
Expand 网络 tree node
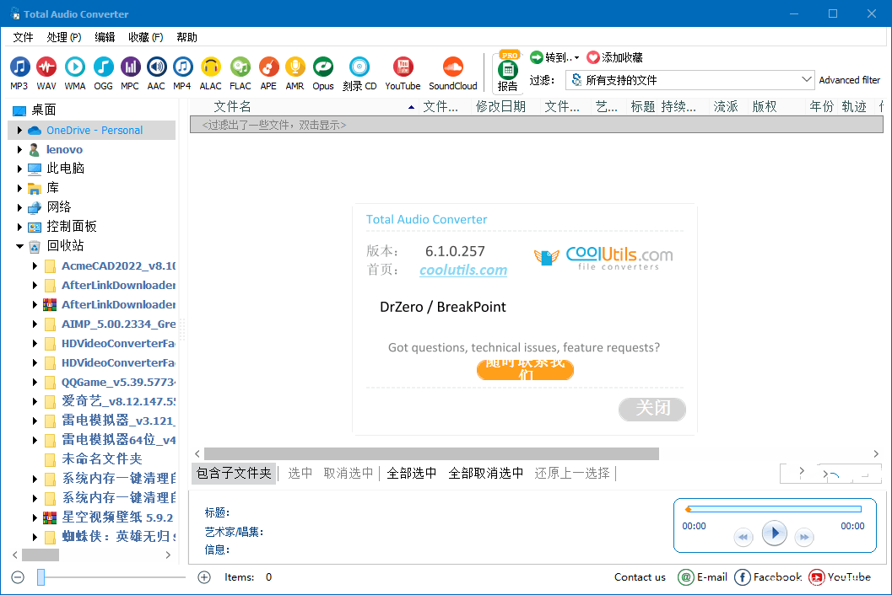coord(19,207)
